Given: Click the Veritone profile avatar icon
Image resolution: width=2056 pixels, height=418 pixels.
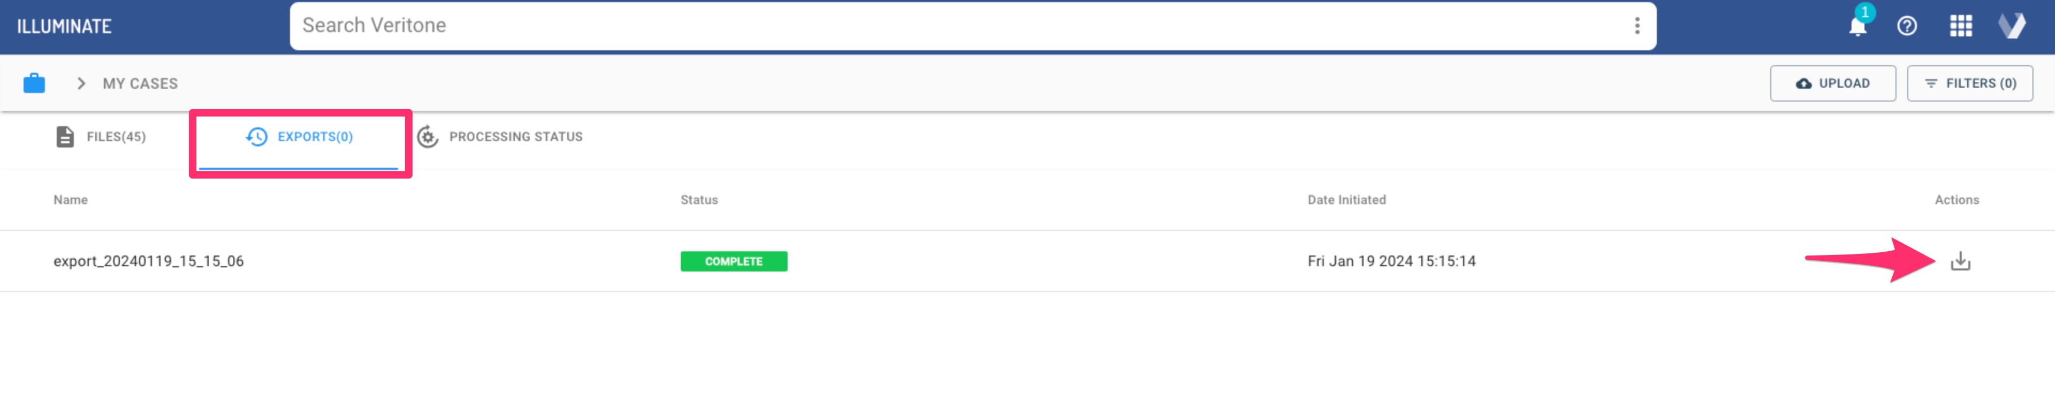Looking at the screenshot, I should pos(2011,26).
